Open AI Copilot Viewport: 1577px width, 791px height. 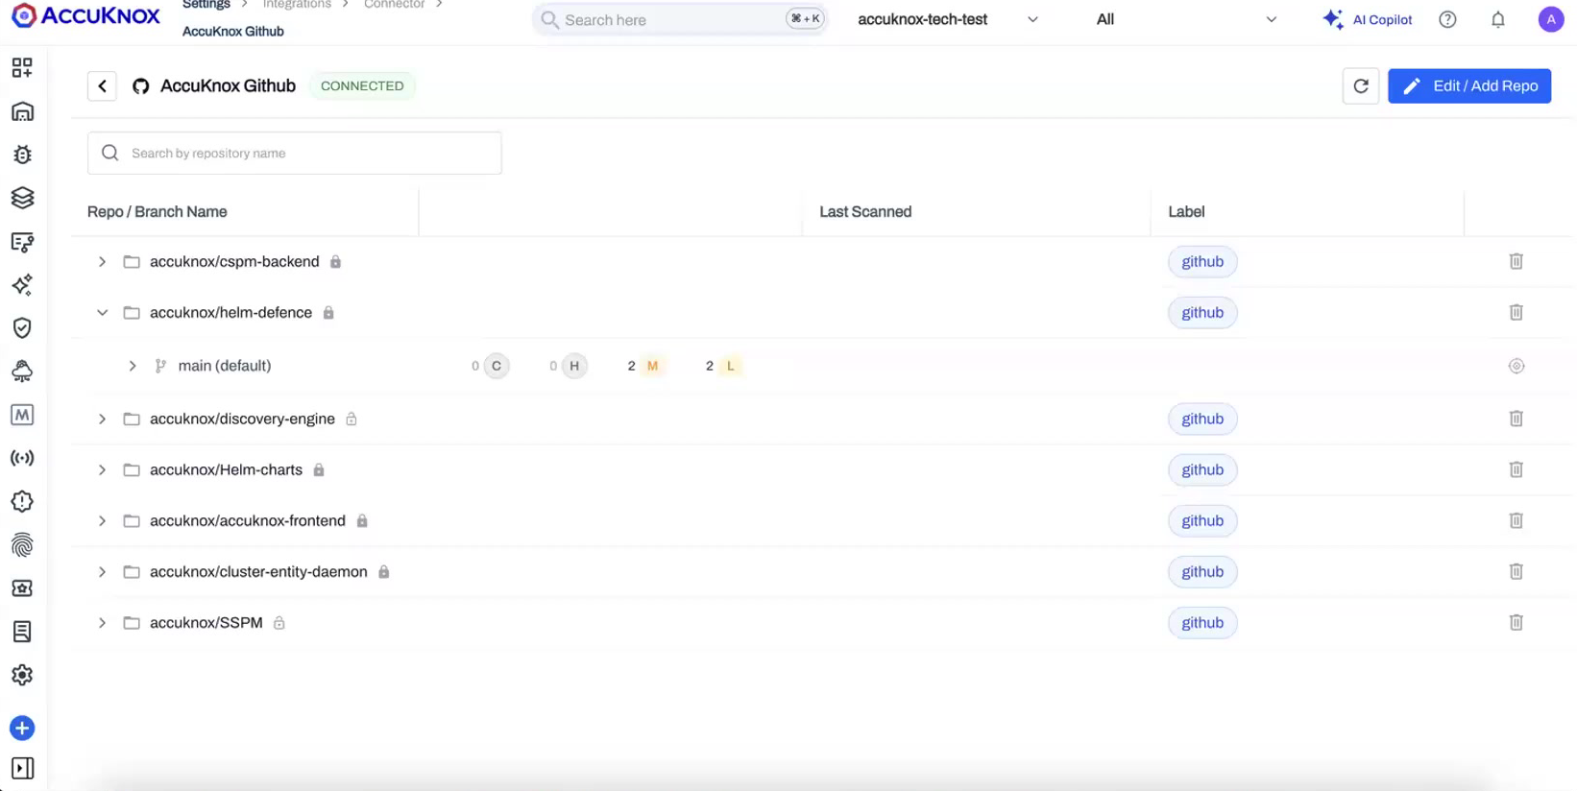click(1368, 19)
